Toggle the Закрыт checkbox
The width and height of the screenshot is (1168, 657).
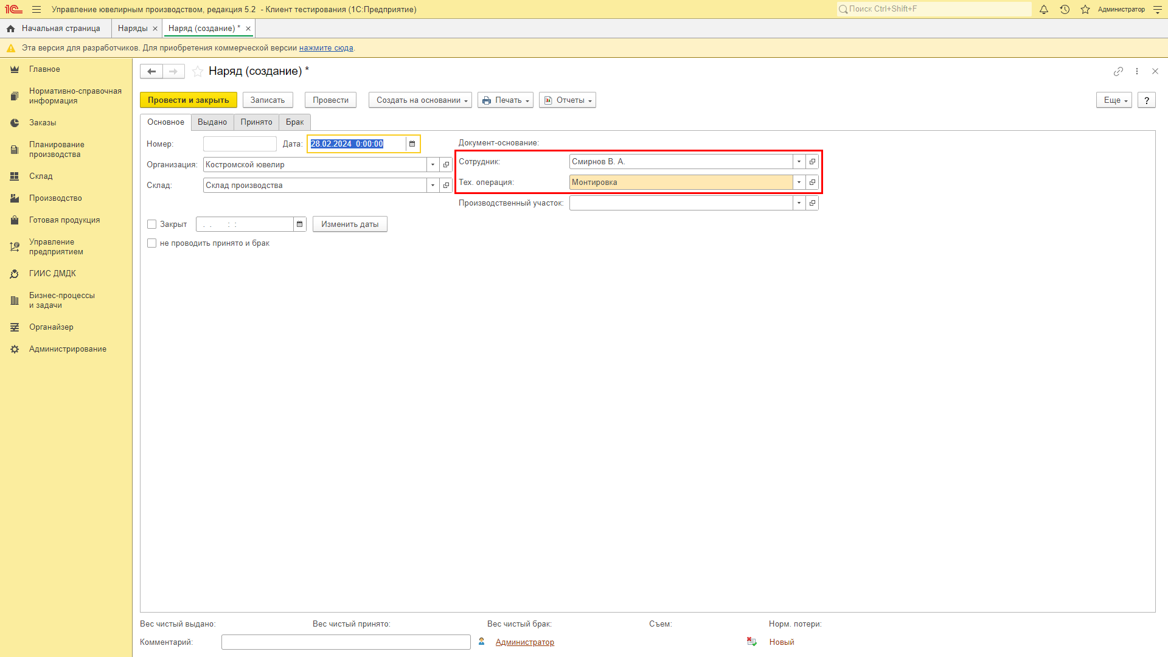pos(152,224)
